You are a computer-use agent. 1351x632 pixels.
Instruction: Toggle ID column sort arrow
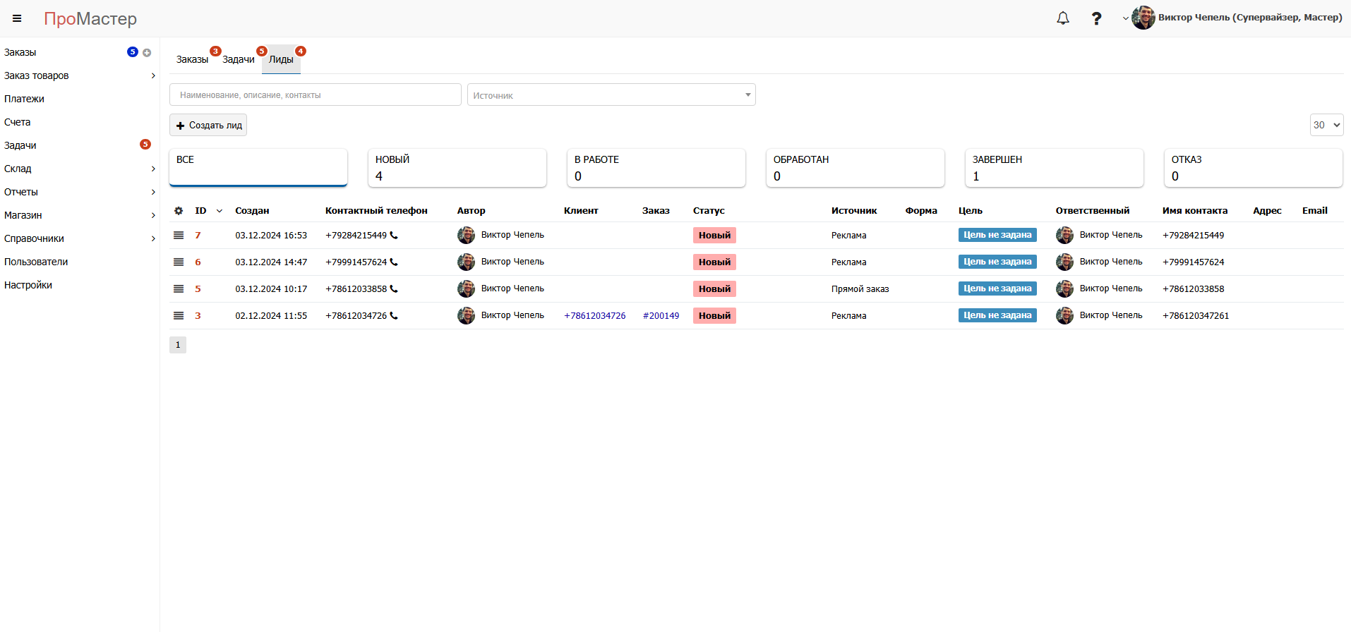tap(220, 211)
